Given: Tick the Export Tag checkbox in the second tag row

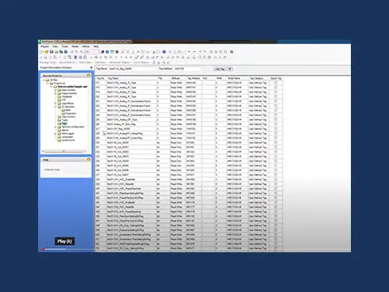Looking at the screenshot, I should point(276,88).
